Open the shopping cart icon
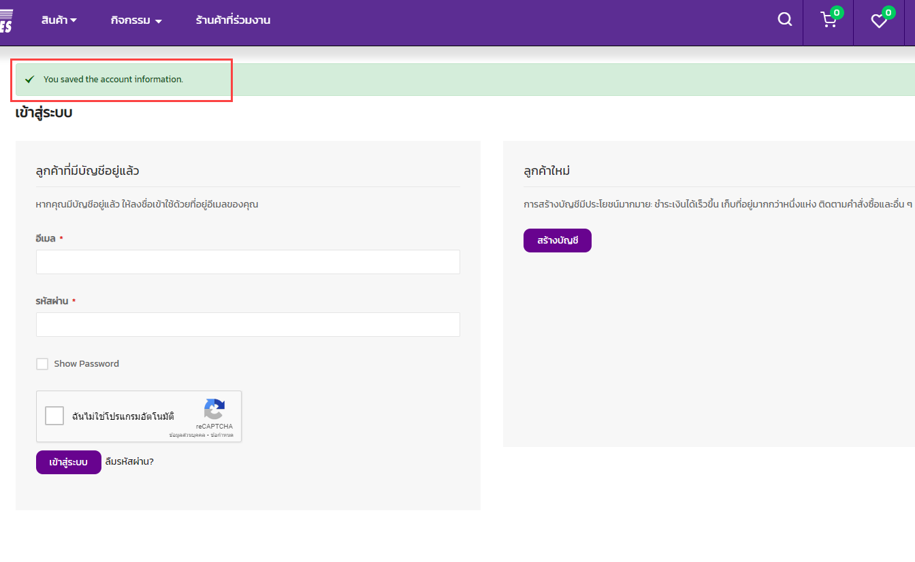 coord(829,20)
